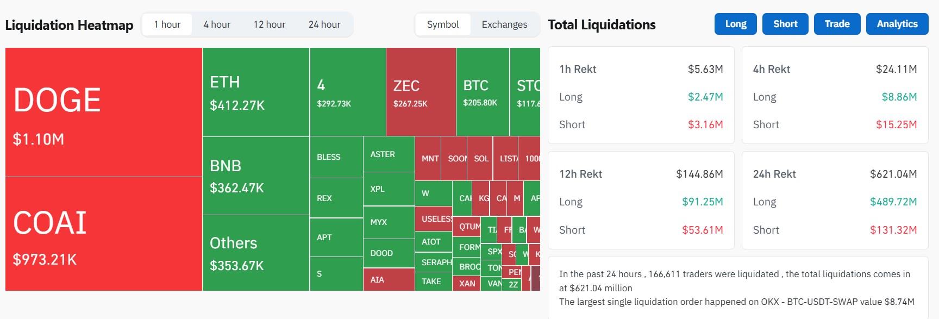939x319 pixels.
Task: Open the Analytics button
Action: point(897,24)
